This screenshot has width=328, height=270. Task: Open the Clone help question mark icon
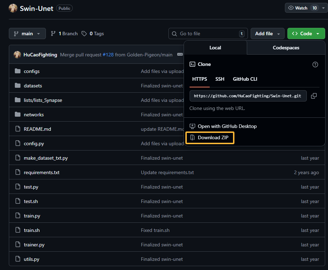pyautogui.click(x=315, y=65)
